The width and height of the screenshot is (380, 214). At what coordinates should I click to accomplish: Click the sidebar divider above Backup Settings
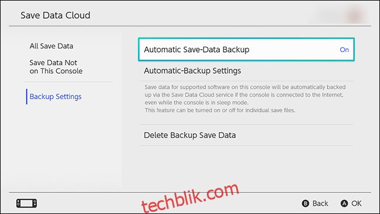click(x=68, y=82)
